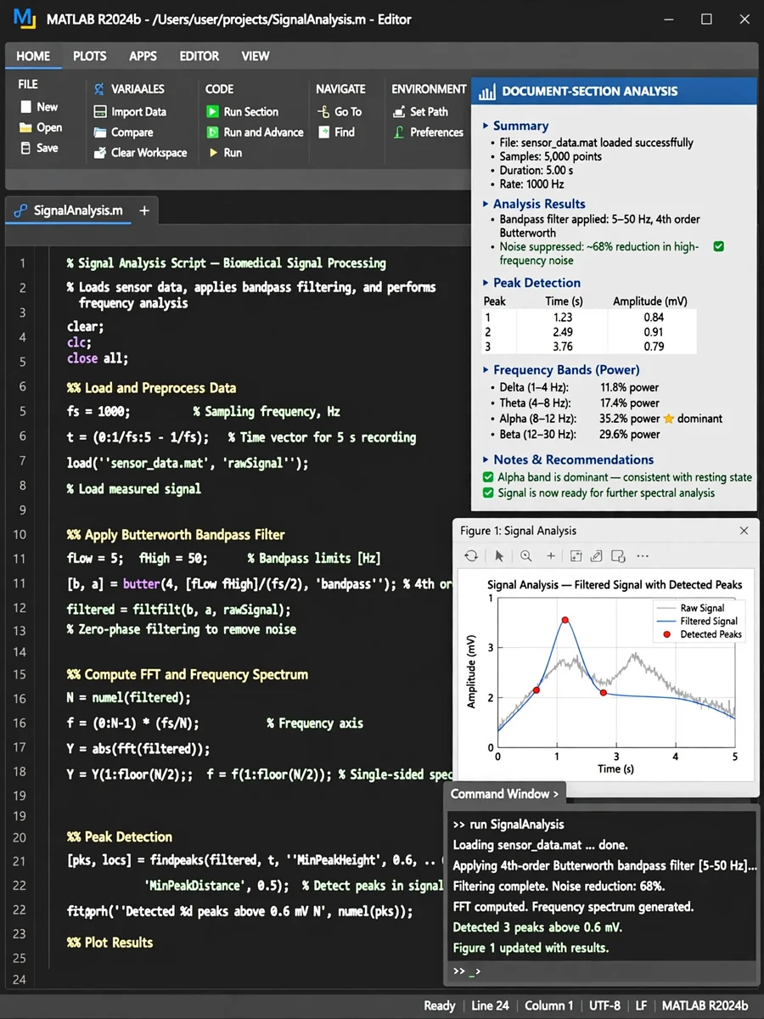This screenshot has width=764, height=1019.
Task: Click the 'Line 24' status bar entry
Action: [490, 1005]
